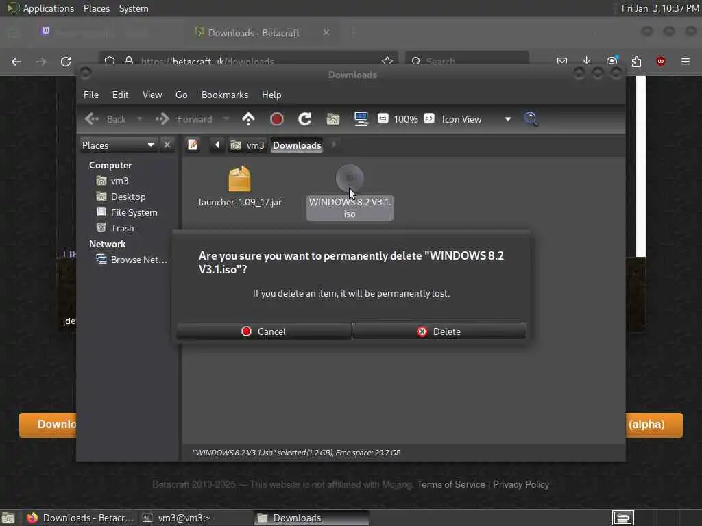Open Terms of Service link
The height and width of the screenshot is (526, 702).
pos(451,484)
